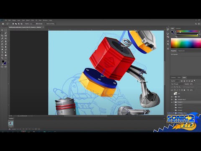Duplicate selected frame in Timeline

[x=36, y=129]
